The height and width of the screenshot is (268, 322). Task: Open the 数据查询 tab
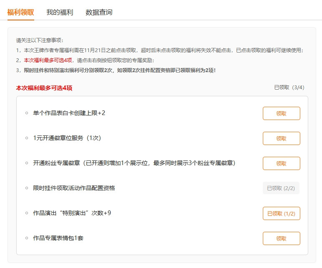point(99,13)
